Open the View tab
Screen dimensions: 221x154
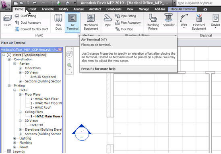pyautogui.click(x=130, y=9)
